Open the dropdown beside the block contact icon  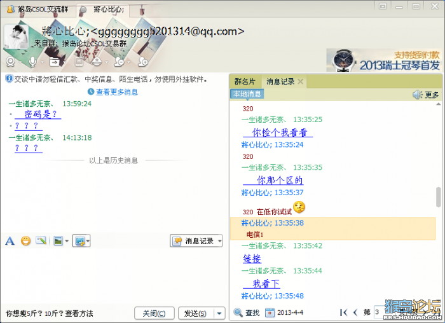(128, 62)
